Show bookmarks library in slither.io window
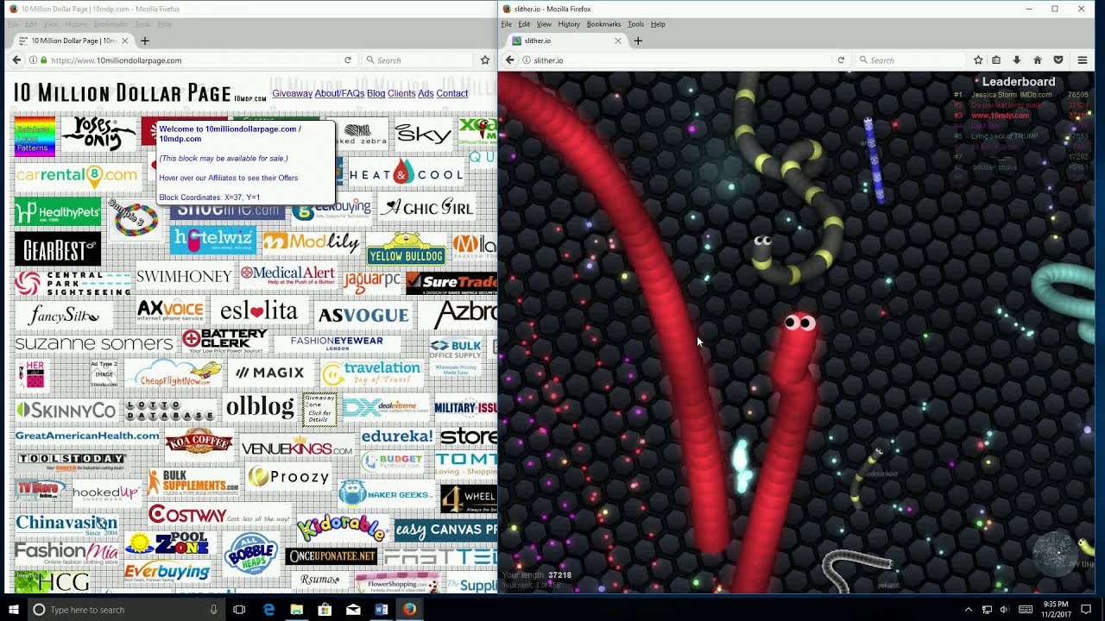The image size is (1105, 621). point(996,60)
